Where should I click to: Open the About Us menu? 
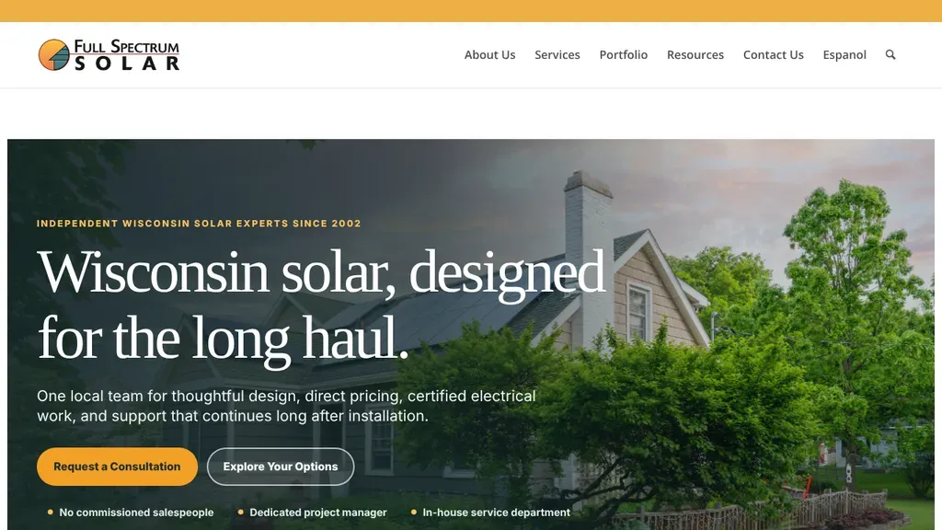(489, 54)
